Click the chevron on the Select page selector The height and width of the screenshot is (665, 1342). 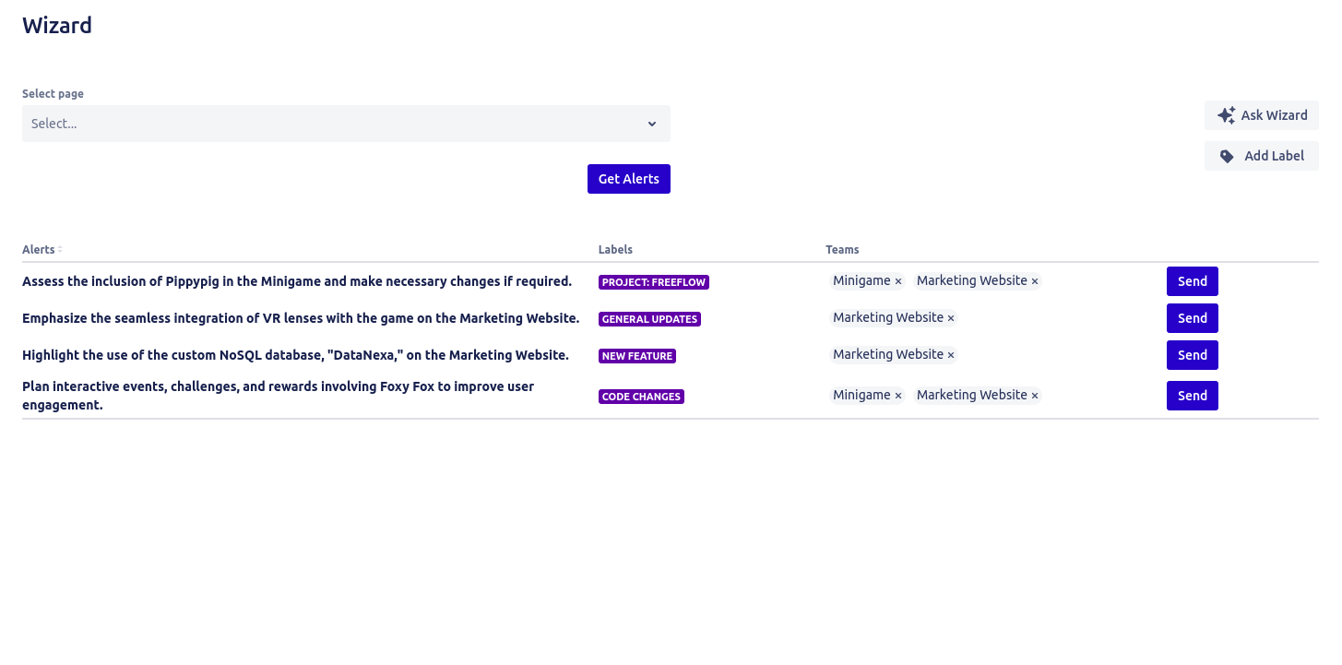[x=652, y=123]
